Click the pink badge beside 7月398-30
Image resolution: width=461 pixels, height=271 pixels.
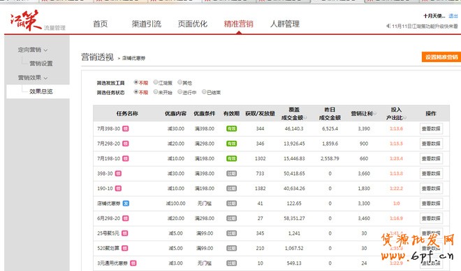126,128
